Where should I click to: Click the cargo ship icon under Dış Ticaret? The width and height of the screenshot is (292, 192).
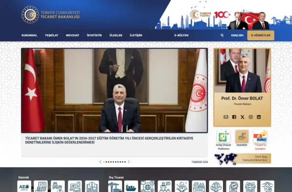click(x=131, y=186)
